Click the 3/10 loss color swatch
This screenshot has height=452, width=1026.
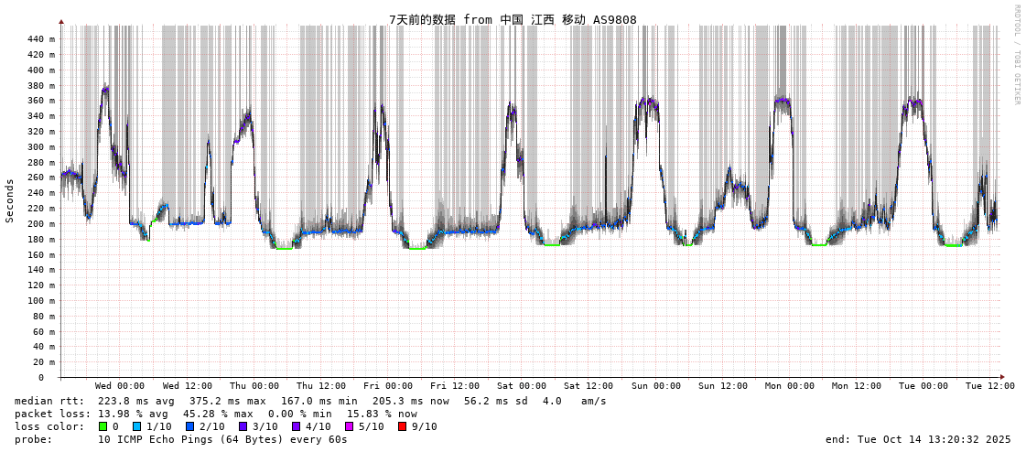(243, 426)
